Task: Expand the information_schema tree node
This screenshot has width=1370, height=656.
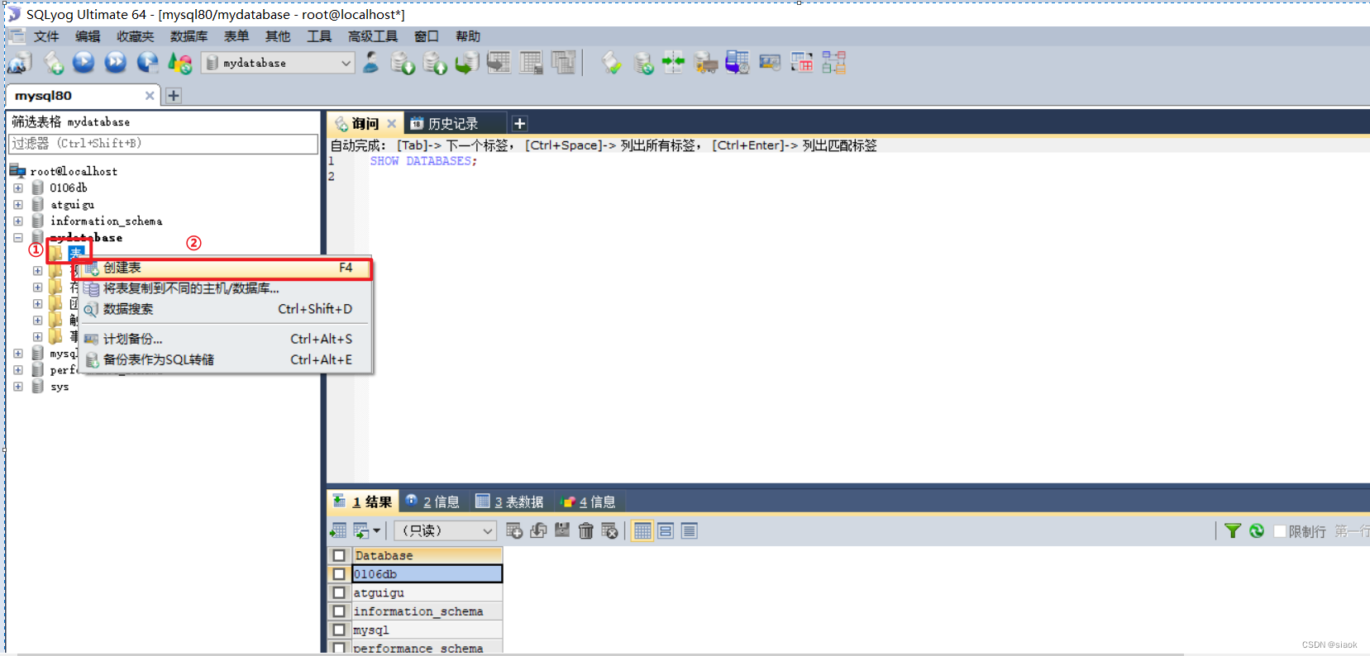Action: [x=18, y=221]
